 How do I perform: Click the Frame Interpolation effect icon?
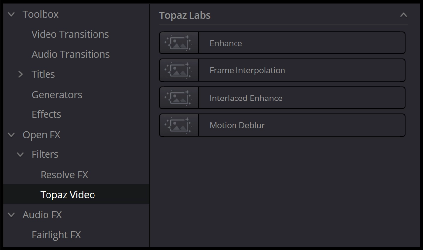click(179, 70)
